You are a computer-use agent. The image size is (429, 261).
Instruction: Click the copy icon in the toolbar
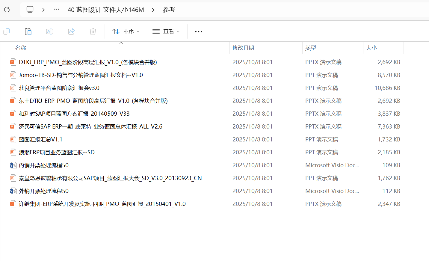click(7, 31)
